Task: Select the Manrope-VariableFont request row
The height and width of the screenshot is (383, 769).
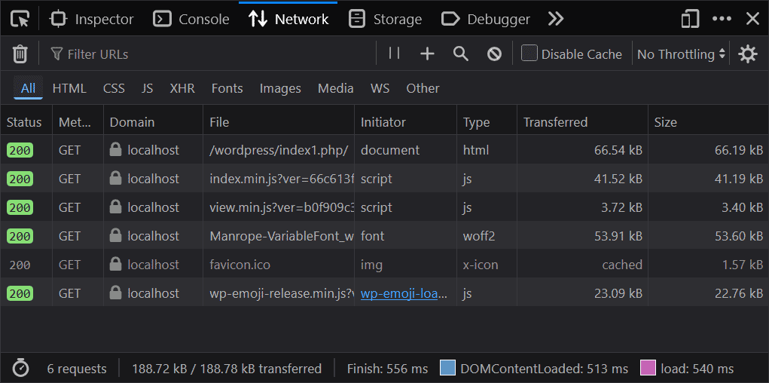Action: point(384,236)
